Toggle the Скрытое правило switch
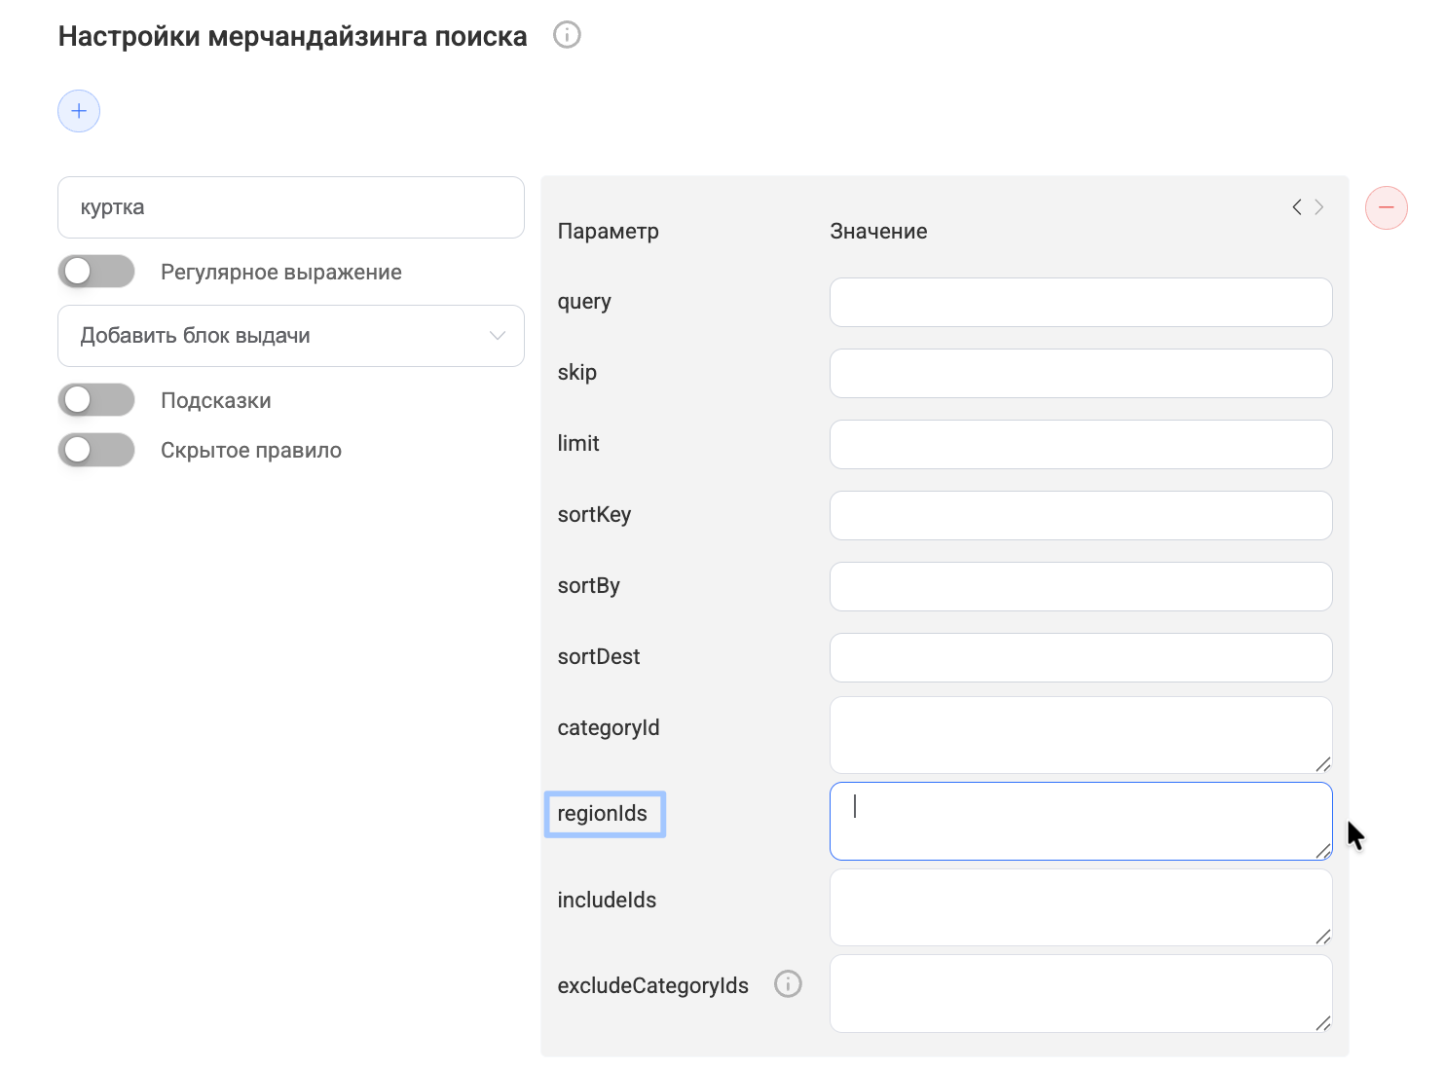1445x1069 pixels. pyautogui.click(x=96, y=450)
